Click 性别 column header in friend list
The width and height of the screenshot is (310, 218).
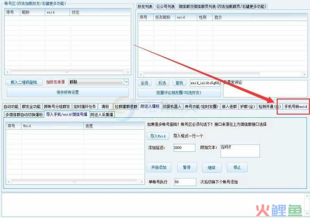coord(205,17)
